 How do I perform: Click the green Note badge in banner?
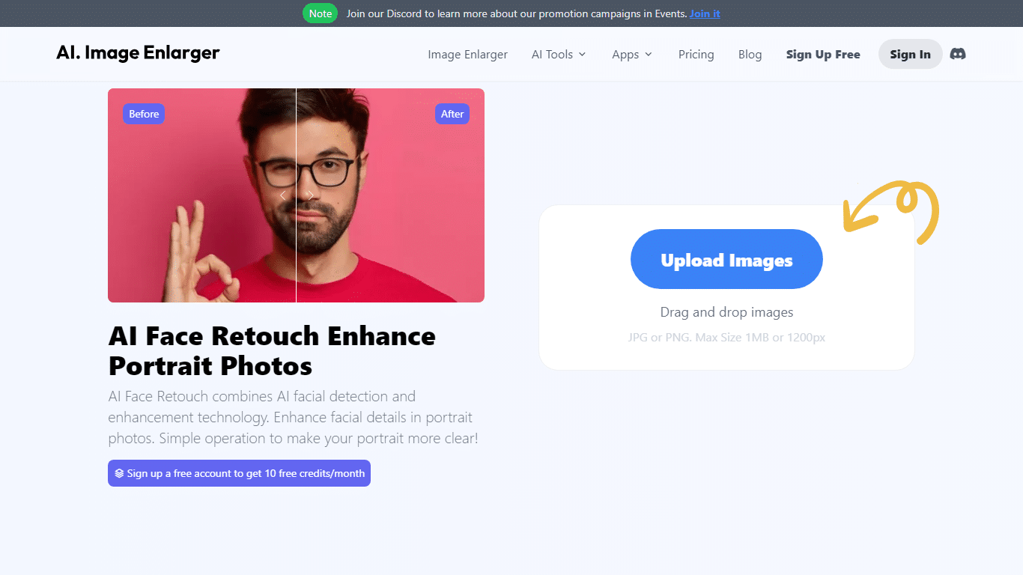point(321,13)
